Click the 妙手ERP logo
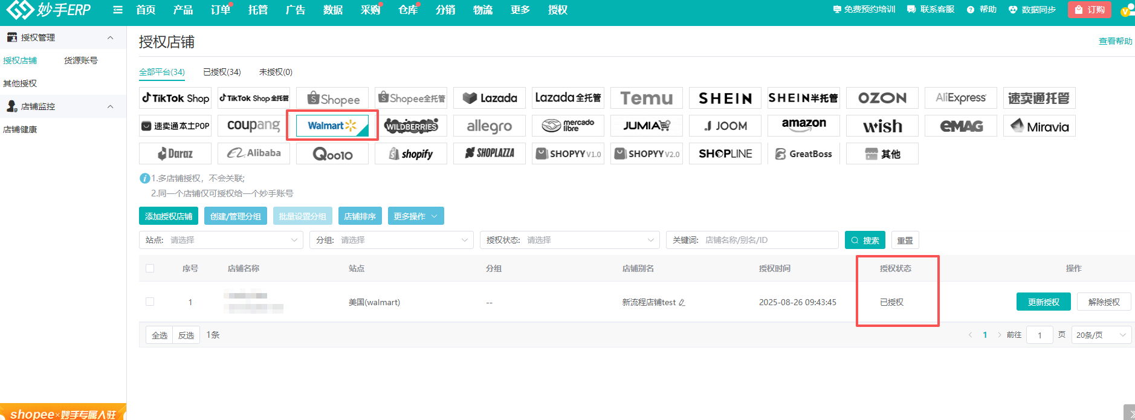This screenshot has width=1135, height=420. pyautogui.click(x=48, y=10)
